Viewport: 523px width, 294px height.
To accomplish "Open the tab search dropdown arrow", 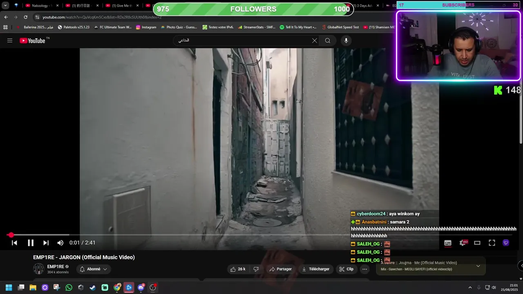I will (5, 6).
